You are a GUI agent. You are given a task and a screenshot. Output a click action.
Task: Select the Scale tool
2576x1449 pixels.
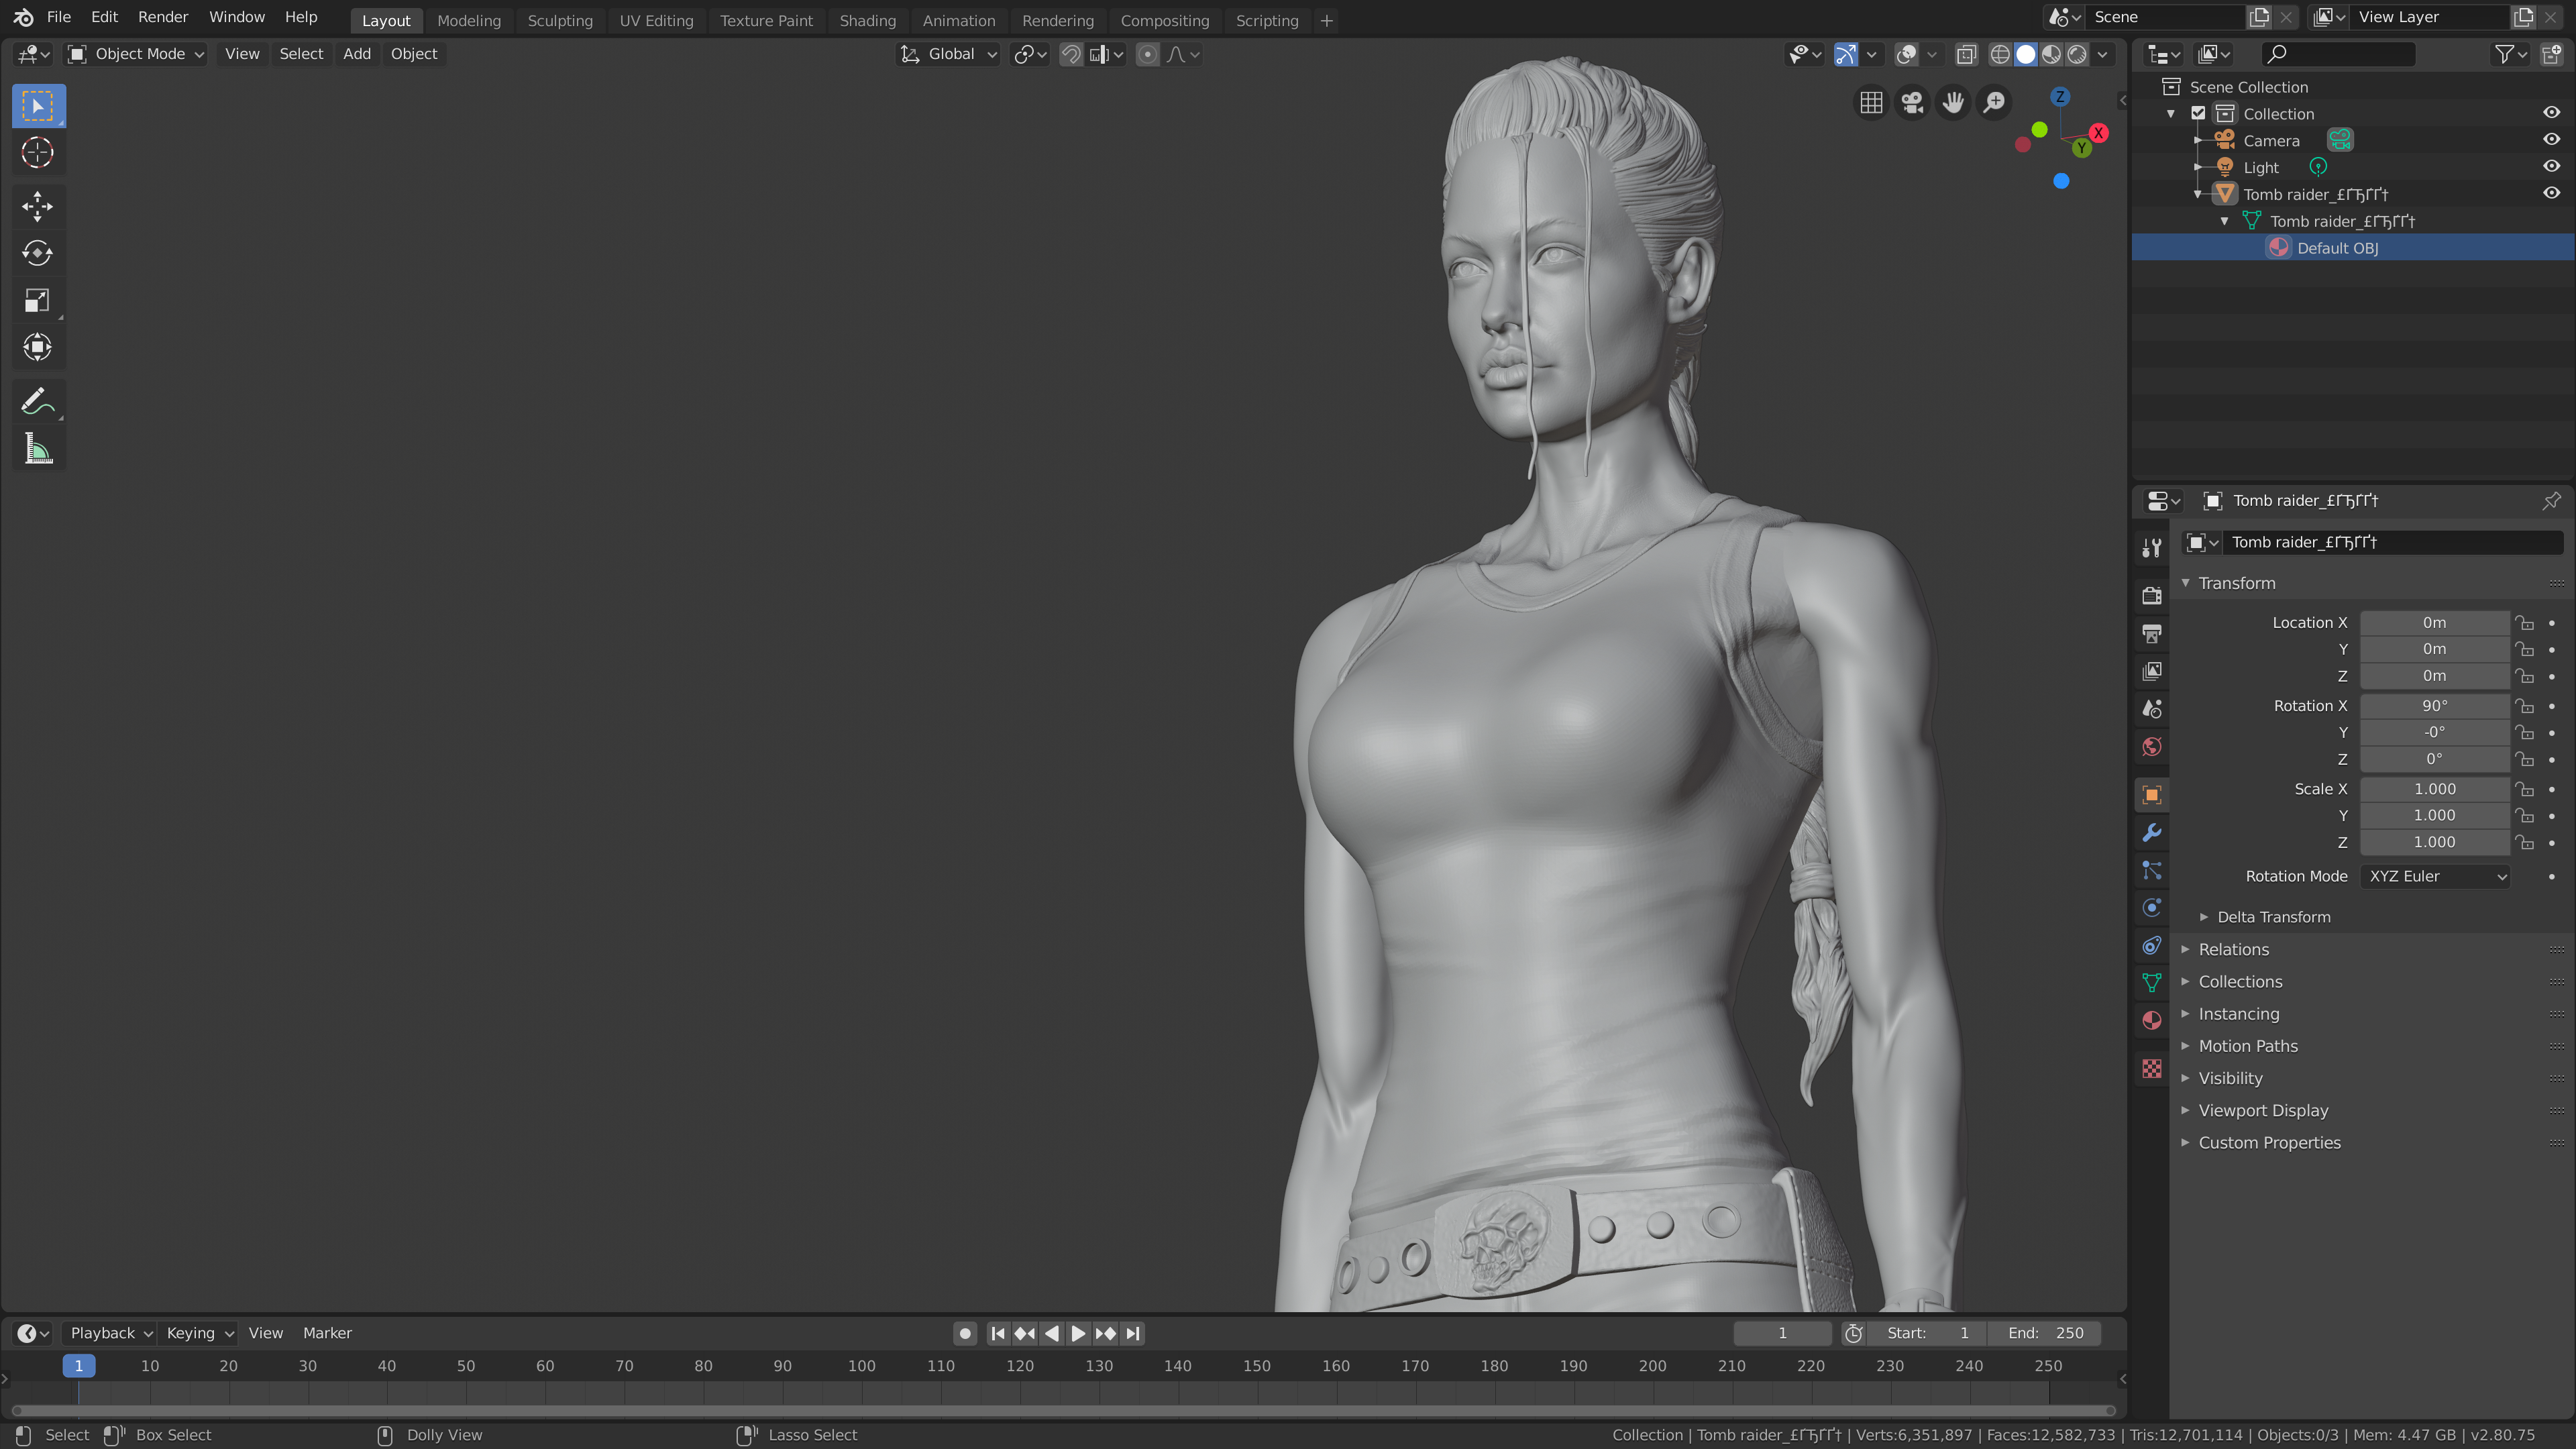[x=37, y=300]
